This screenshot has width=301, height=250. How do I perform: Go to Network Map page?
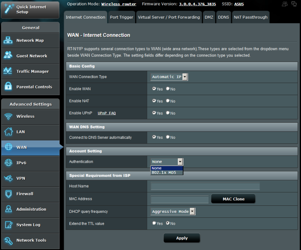click(30, 40)
